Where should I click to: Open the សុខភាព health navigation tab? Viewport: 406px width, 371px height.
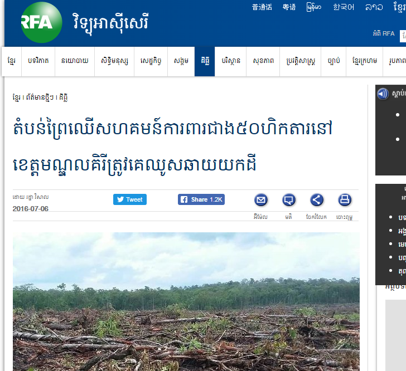(x=263, y=61)
